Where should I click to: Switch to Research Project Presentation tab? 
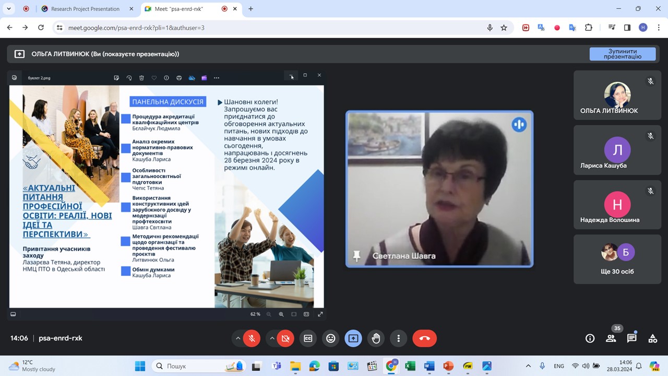(x=85, y=9)
